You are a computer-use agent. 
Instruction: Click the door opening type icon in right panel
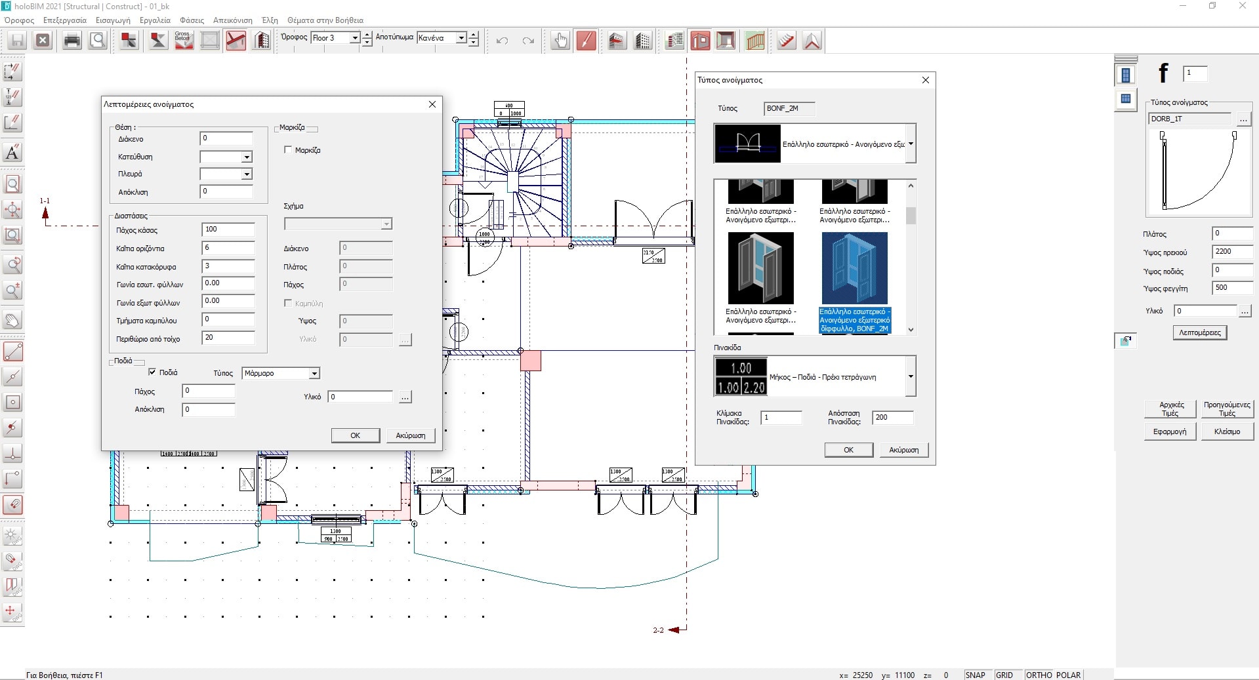tap(1126, 75)
